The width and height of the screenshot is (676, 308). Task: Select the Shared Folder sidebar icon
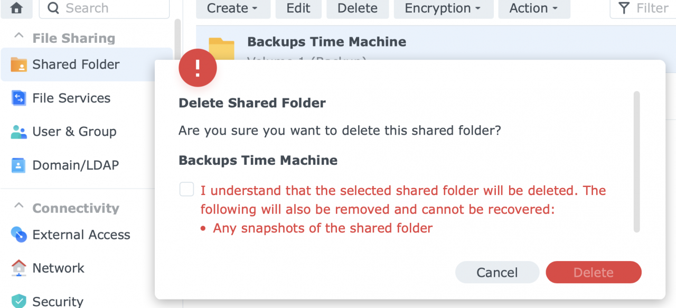pos(18,64)
